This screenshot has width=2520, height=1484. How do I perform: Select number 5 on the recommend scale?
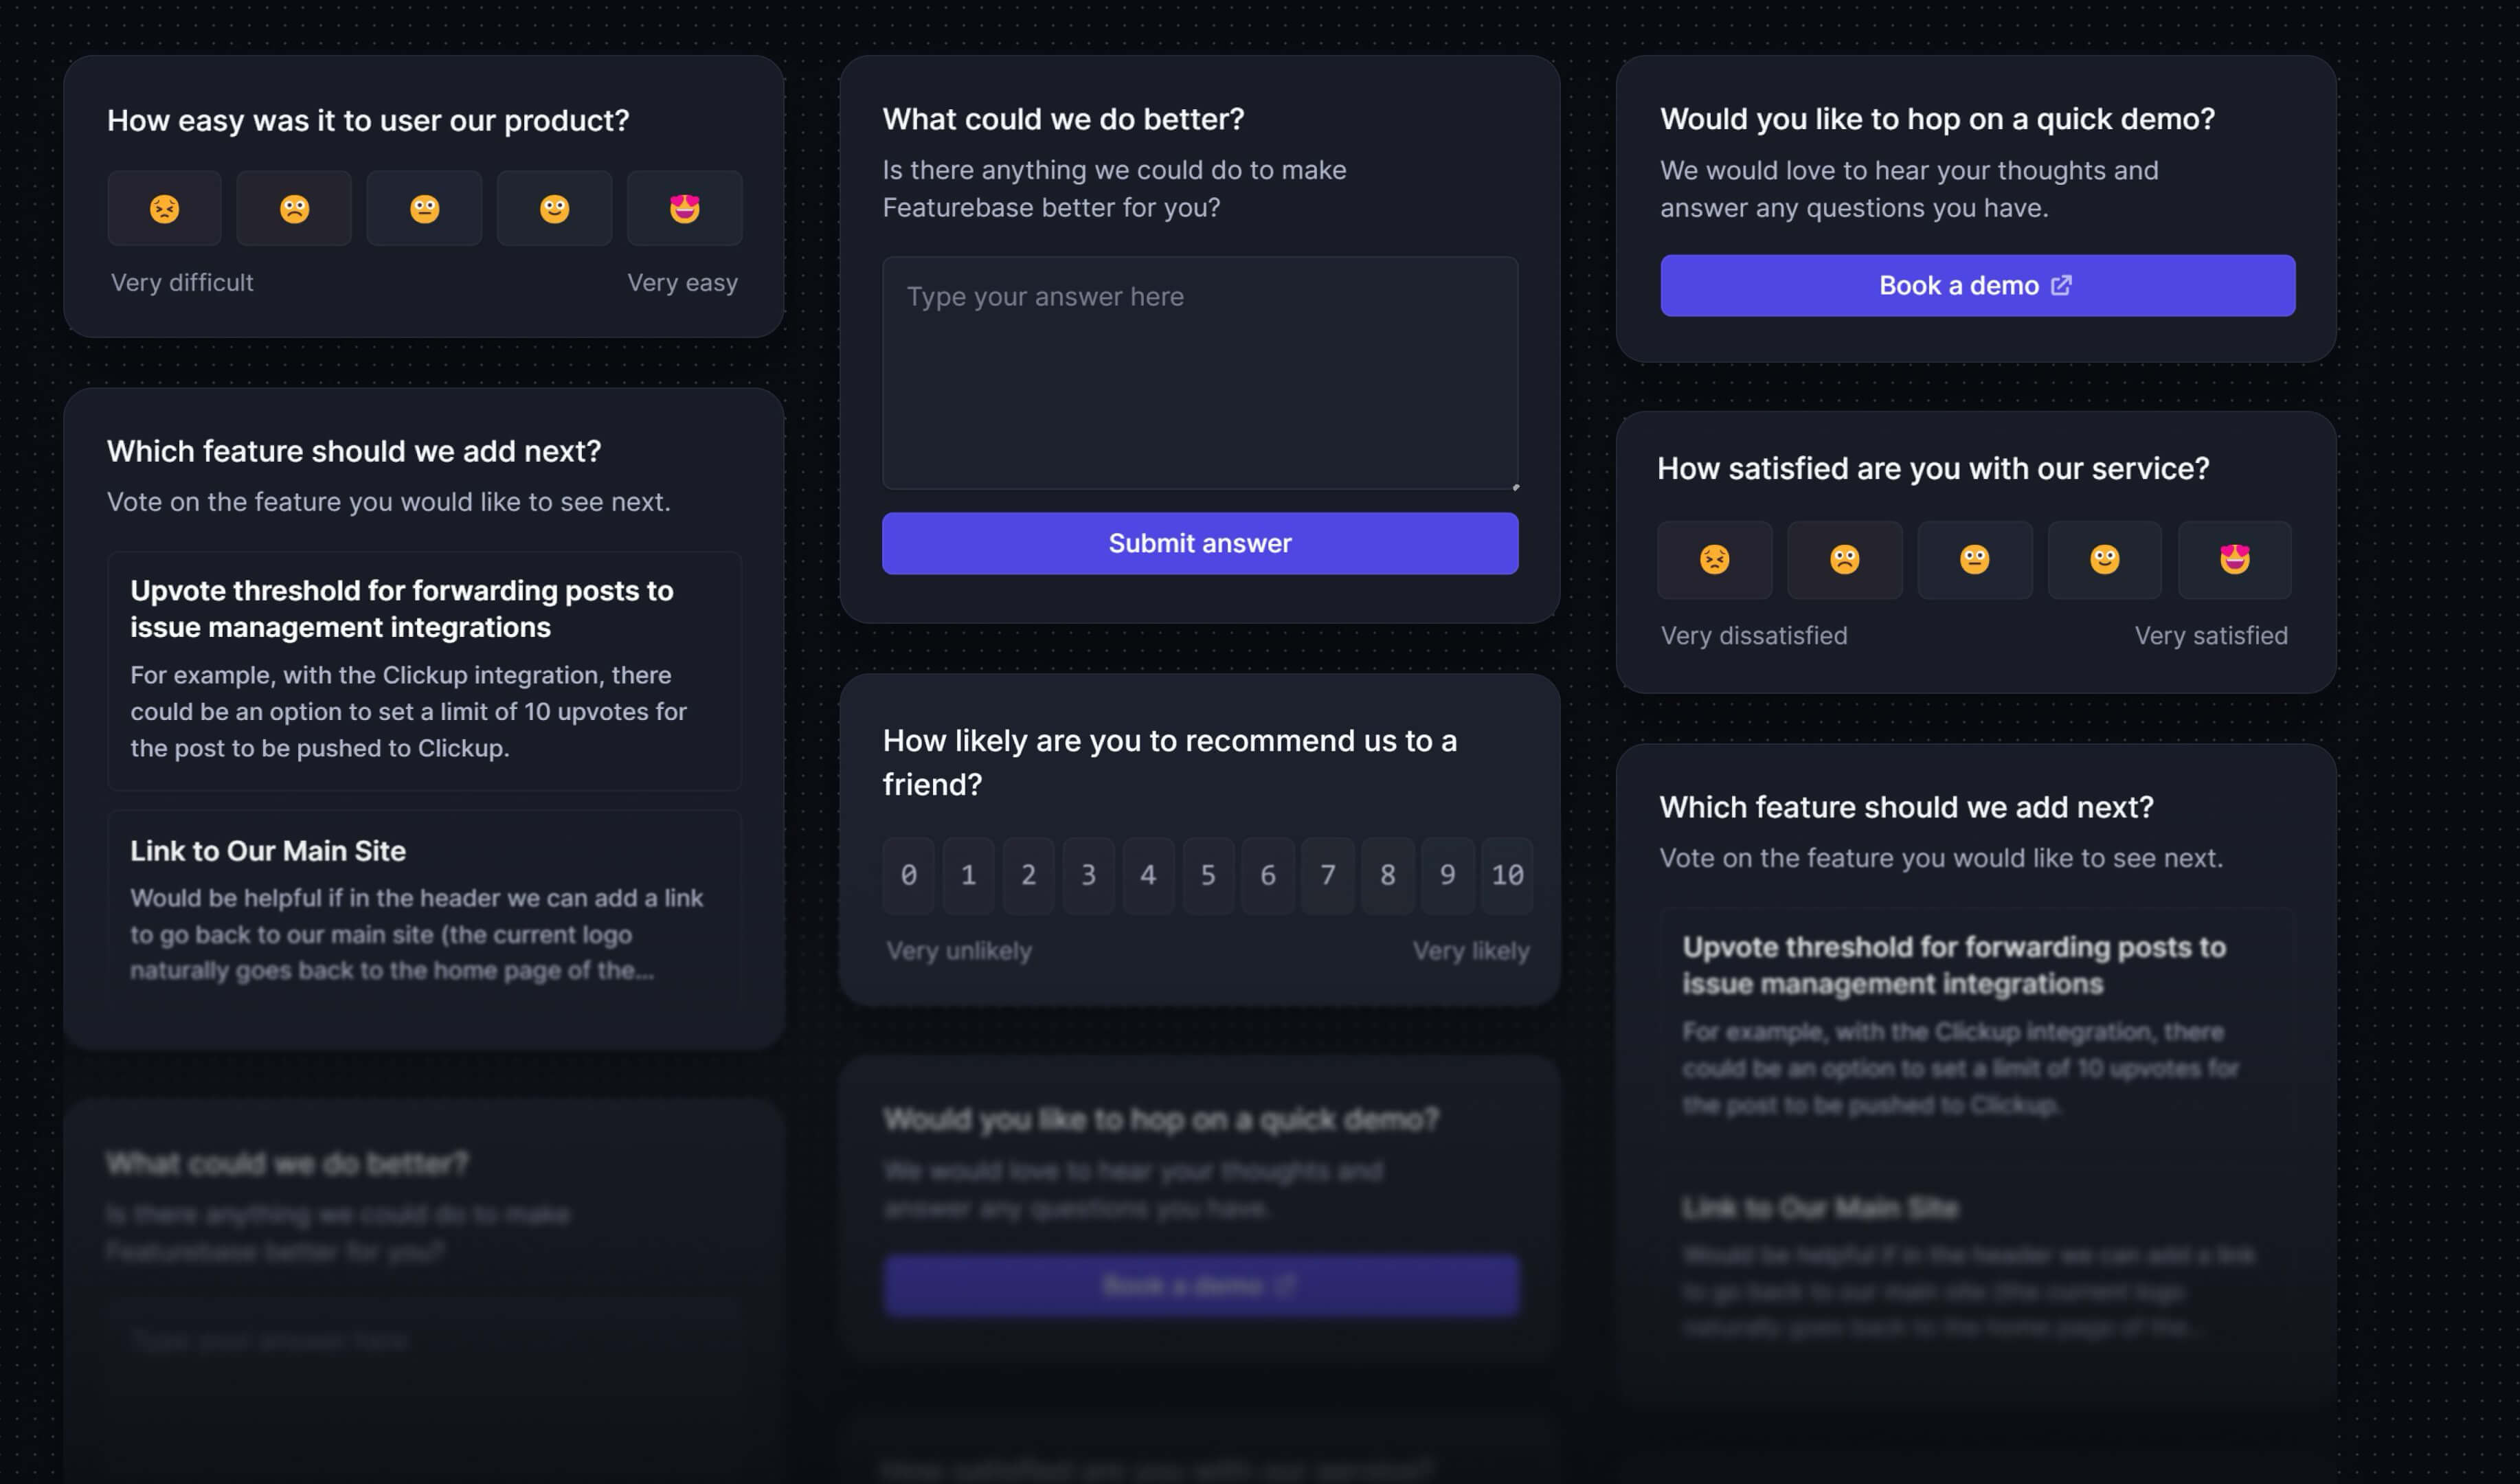click(1208, 875)
